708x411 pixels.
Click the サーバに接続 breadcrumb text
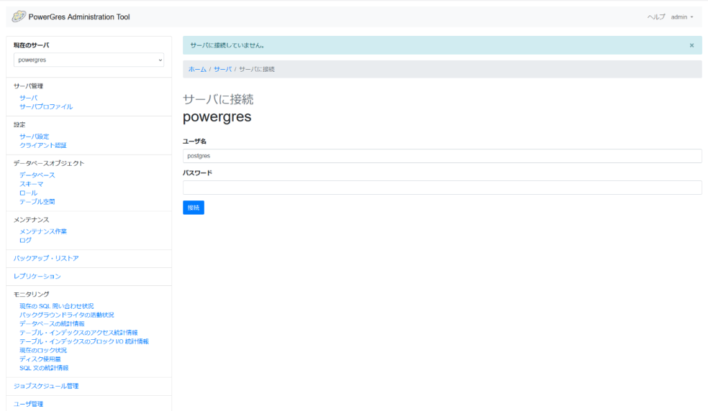pos(257,70)
